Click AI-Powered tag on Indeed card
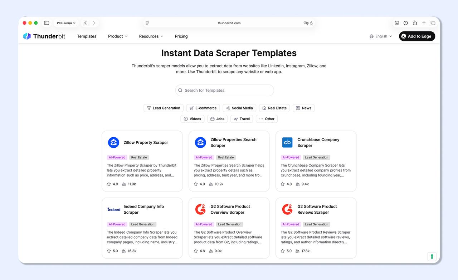 point(117,224)
